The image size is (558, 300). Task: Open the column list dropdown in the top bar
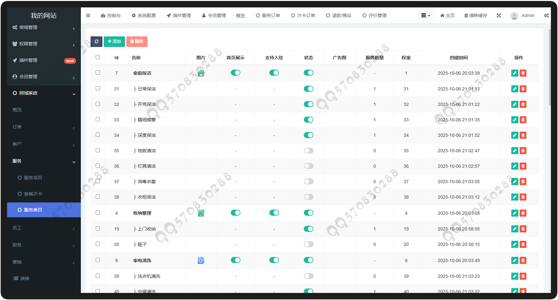point(426,15)
